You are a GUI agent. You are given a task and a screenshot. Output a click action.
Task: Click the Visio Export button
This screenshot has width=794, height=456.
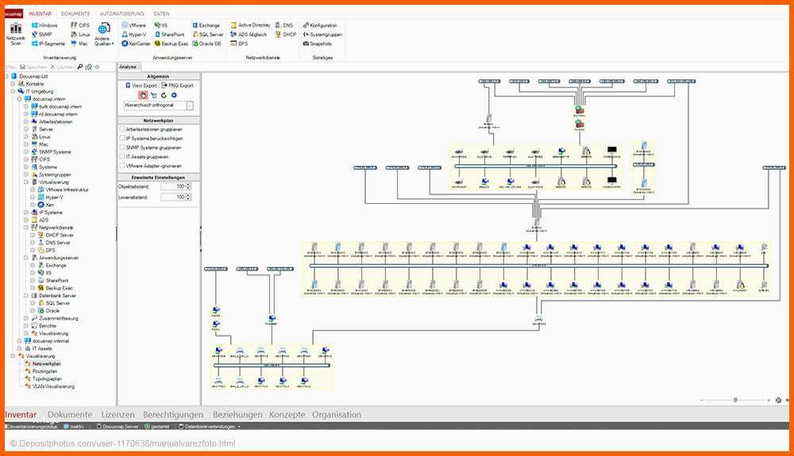[141, 86]
